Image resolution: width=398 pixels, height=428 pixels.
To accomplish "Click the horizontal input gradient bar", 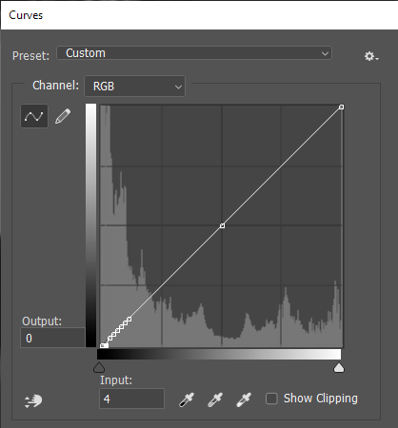I will click(219, 354).
